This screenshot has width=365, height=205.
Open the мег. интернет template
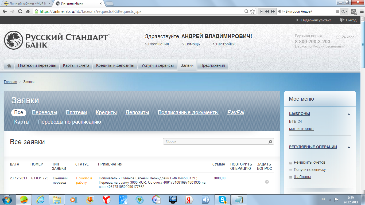301,129
